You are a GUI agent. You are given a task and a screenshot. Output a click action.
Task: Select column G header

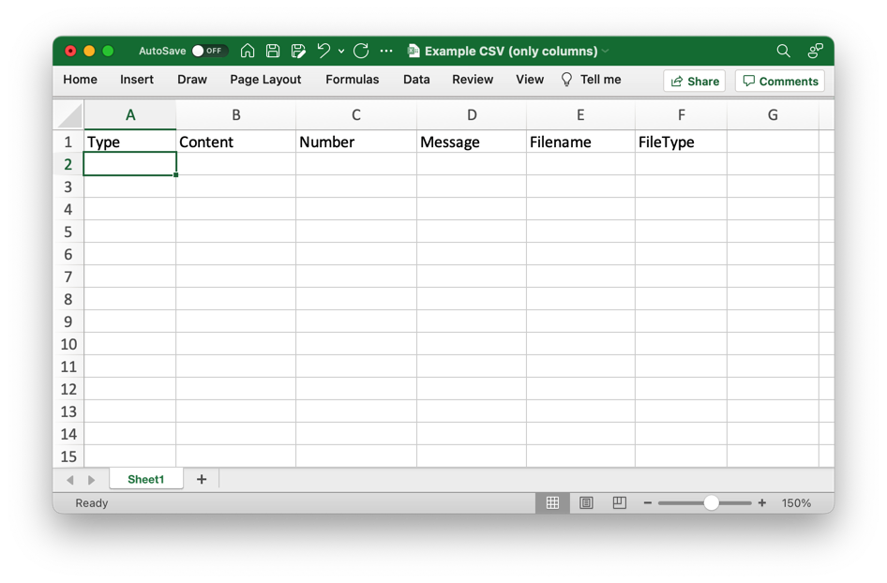pos(773,115)
